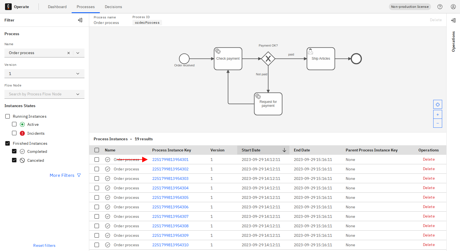Uncheck the Completed instances filter
The image size is (460, 251).
(14, 151)
